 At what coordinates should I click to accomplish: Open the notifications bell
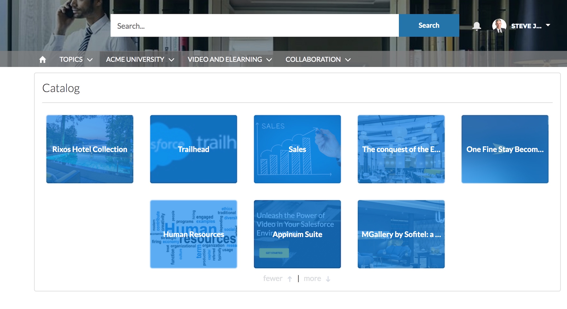476,26
